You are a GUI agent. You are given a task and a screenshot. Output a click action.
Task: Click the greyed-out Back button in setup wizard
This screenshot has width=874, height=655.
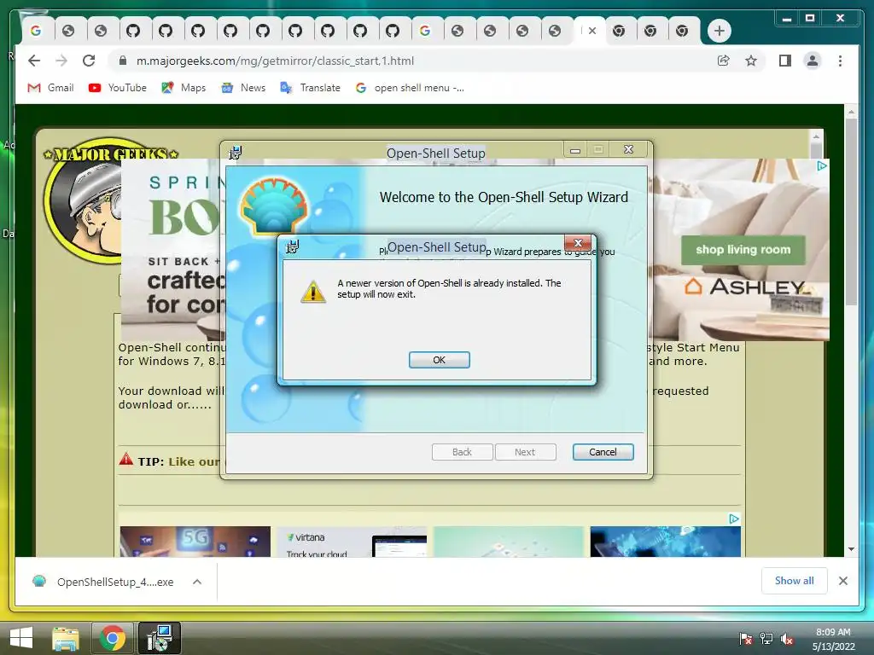[462, 452]
